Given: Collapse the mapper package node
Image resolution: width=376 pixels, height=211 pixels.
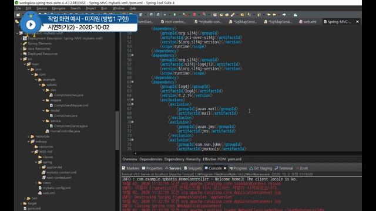Looking at the screenshot, I should [x=43, y=100].
